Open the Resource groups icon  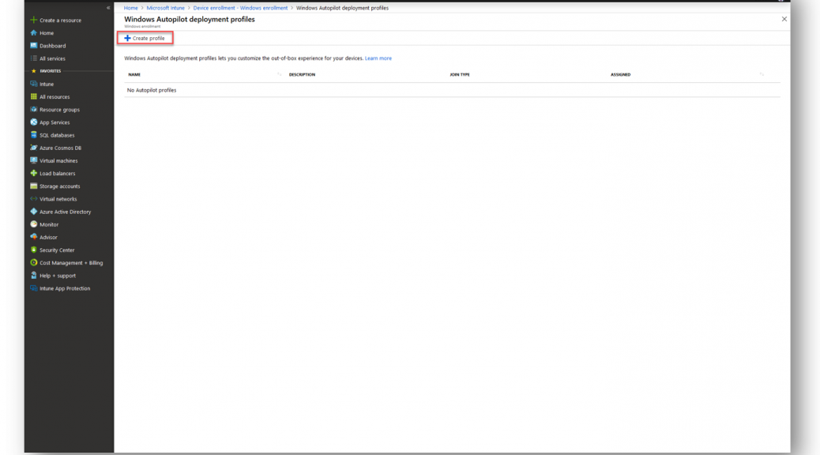point(33,109)
